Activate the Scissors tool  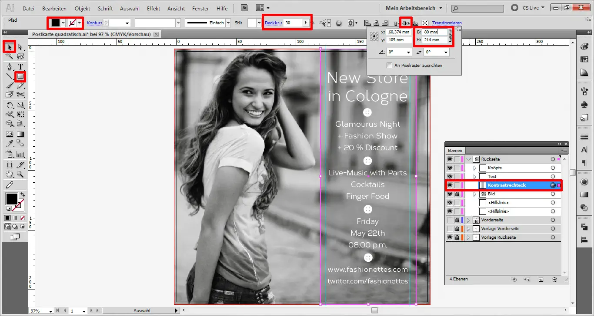point(20,94)
